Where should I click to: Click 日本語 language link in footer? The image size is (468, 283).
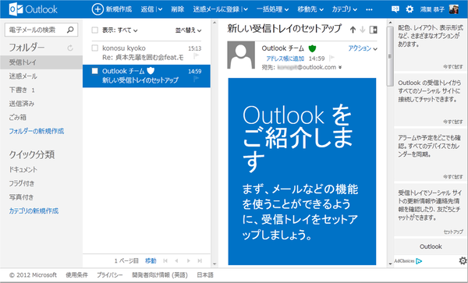click(x=205, y=275)
